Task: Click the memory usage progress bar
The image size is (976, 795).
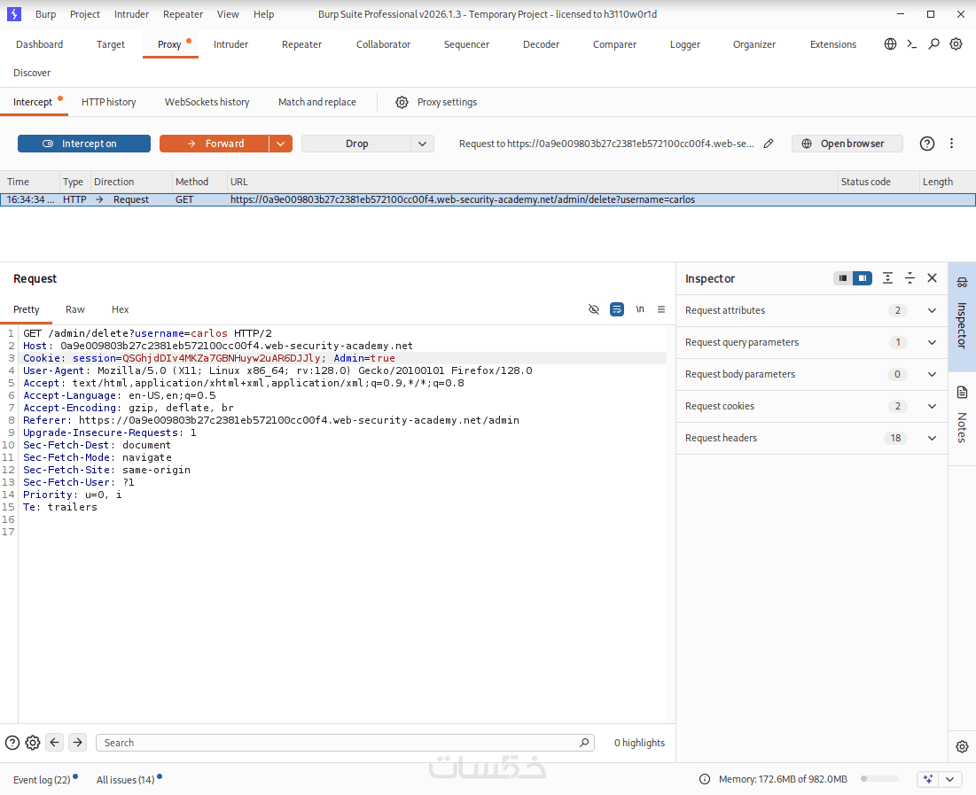Action: pos(879,779)
